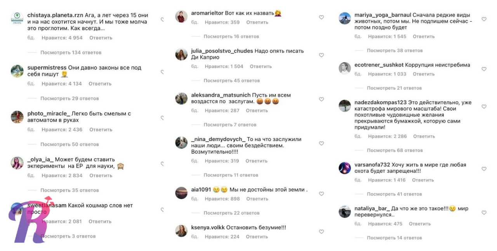Toggle like on _nina_demydovych_ comment
The width and height of the screenshot is (497, 251).
(321, 144)
